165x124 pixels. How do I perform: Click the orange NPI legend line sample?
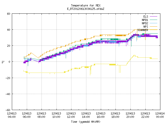pyautogui.click(x=153, y=26)
